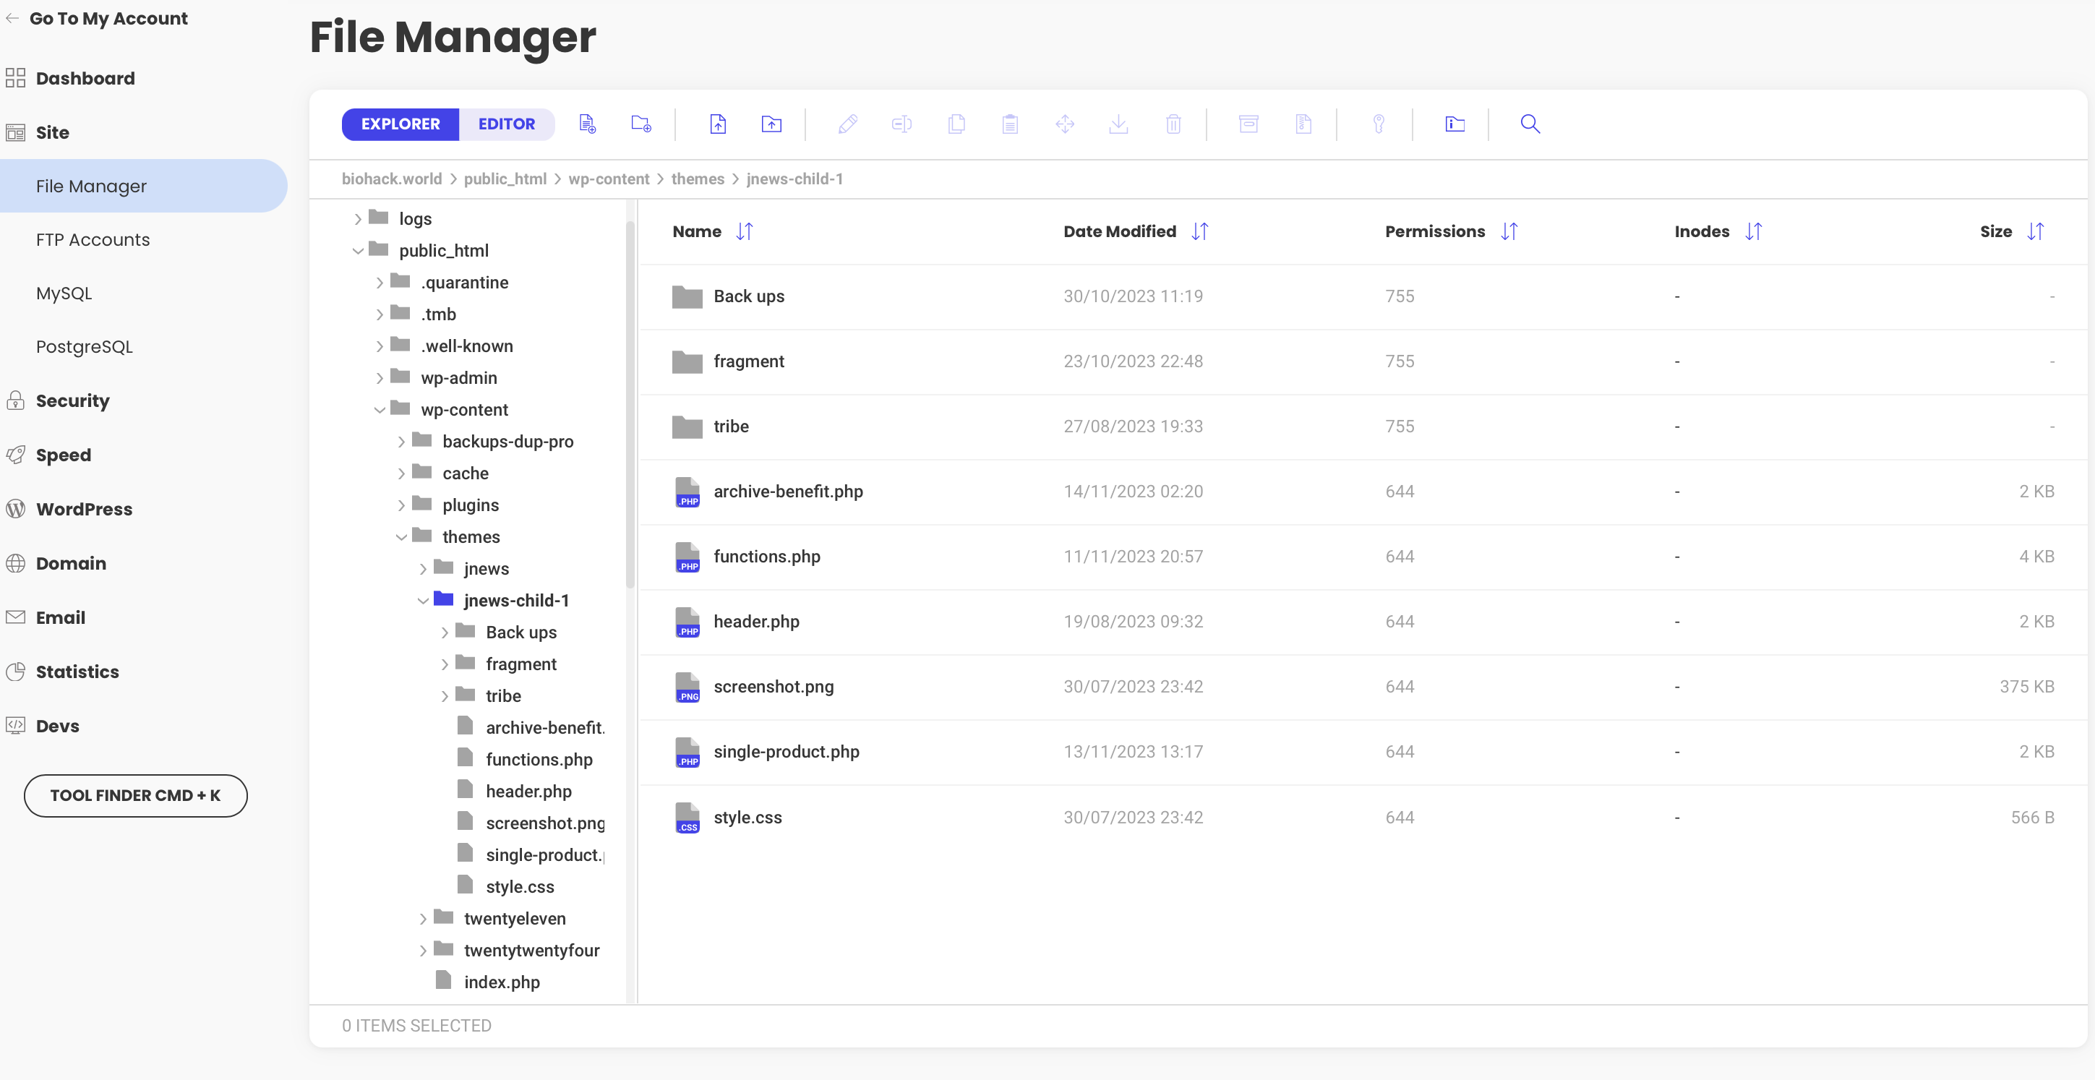Viewport: 2095px width, 1080px height.
Task: Switch to EXPLORER mode
Action: pos(400,124)
